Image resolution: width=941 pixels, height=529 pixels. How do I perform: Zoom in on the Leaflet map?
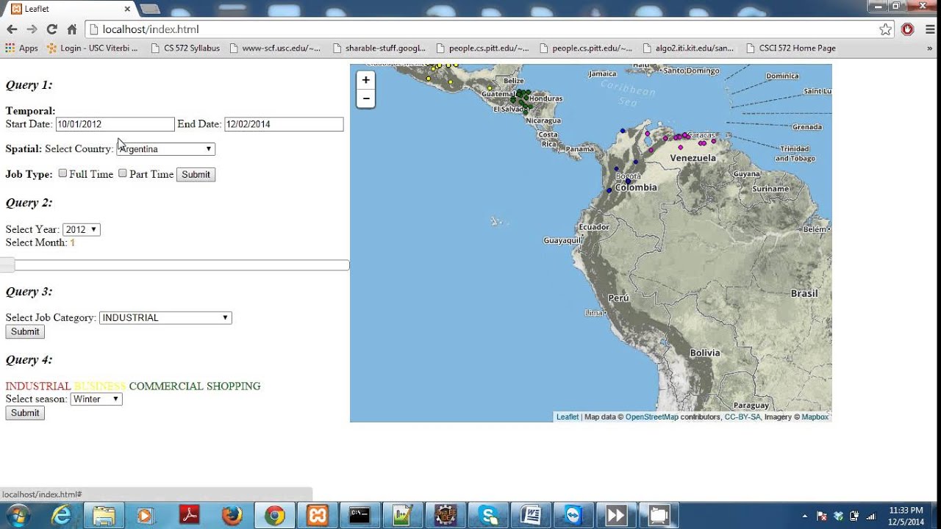(365, 80)
